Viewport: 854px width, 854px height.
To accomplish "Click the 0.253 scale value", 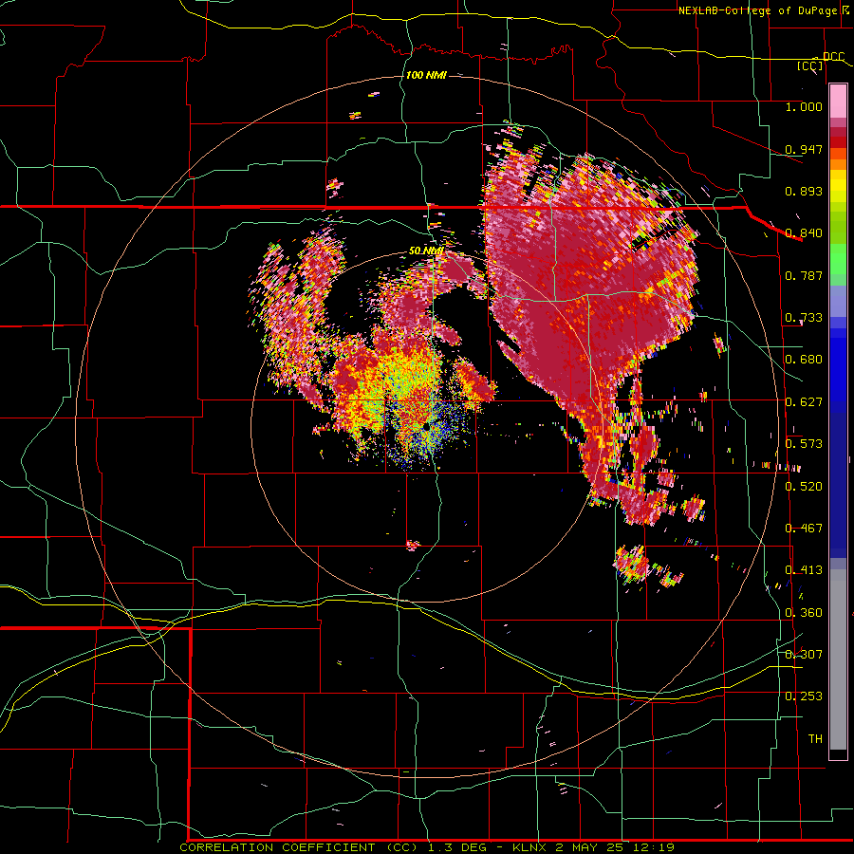I will pyautogui.click(x=804, y=696).
